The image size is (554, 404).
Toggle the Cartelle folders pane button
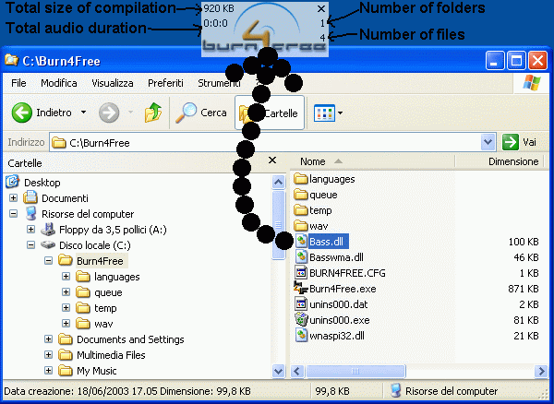pyautogui.click(x=270, y=113)
